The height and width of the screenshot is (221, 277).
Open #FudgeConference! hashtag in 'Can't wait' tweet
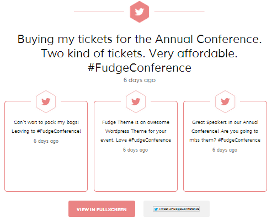click(59, 131)
